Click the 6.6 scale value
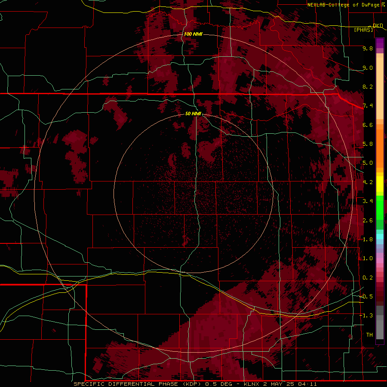This screenshot has width=387, height=387. pos(368,125)
